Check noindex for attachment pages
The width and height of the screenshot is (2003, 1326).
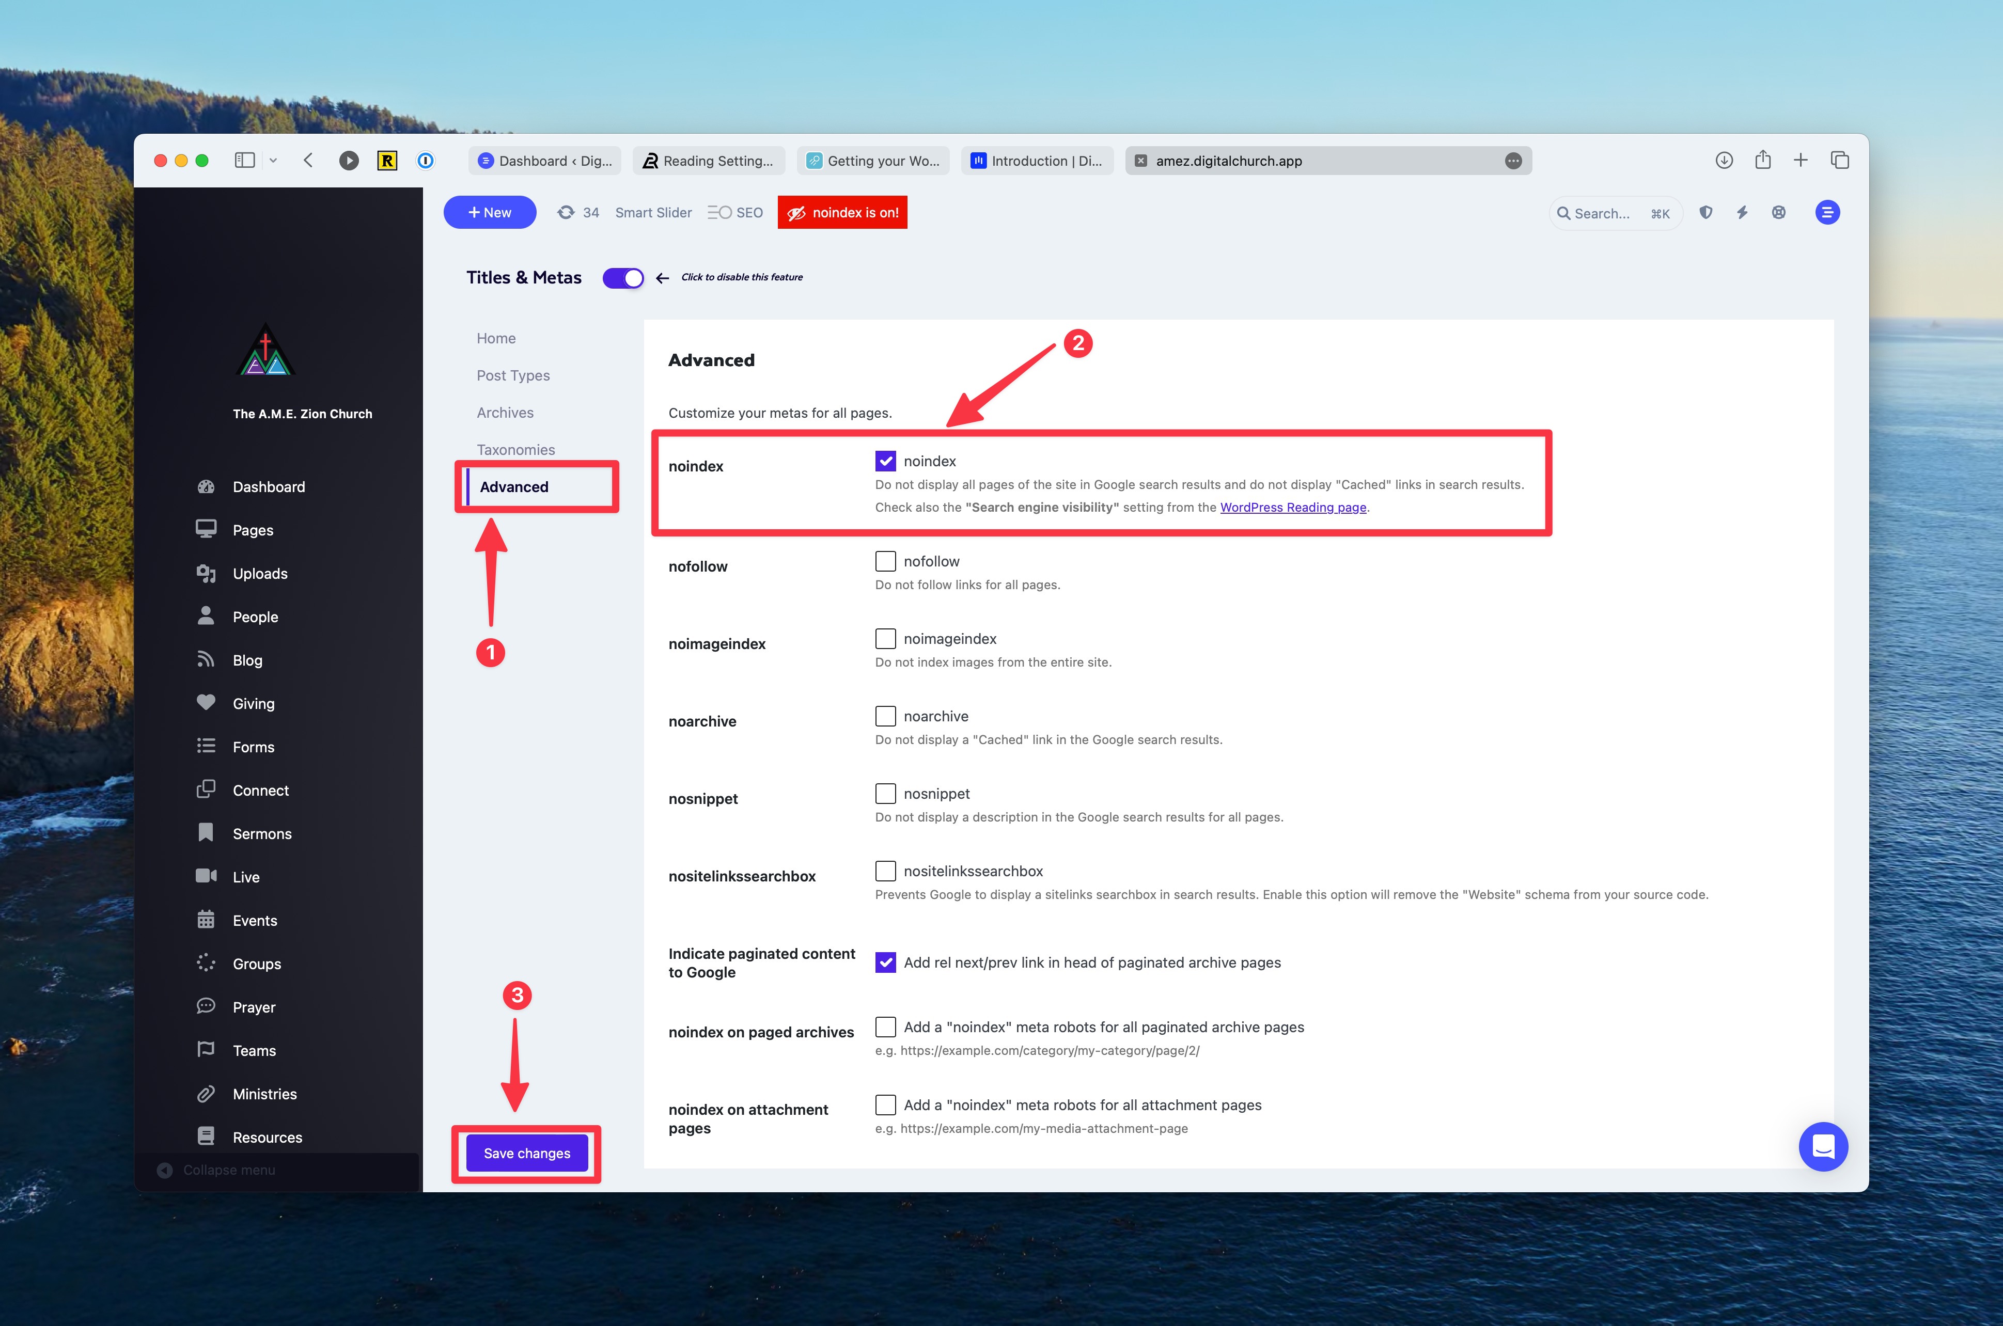coord(886,1104)
